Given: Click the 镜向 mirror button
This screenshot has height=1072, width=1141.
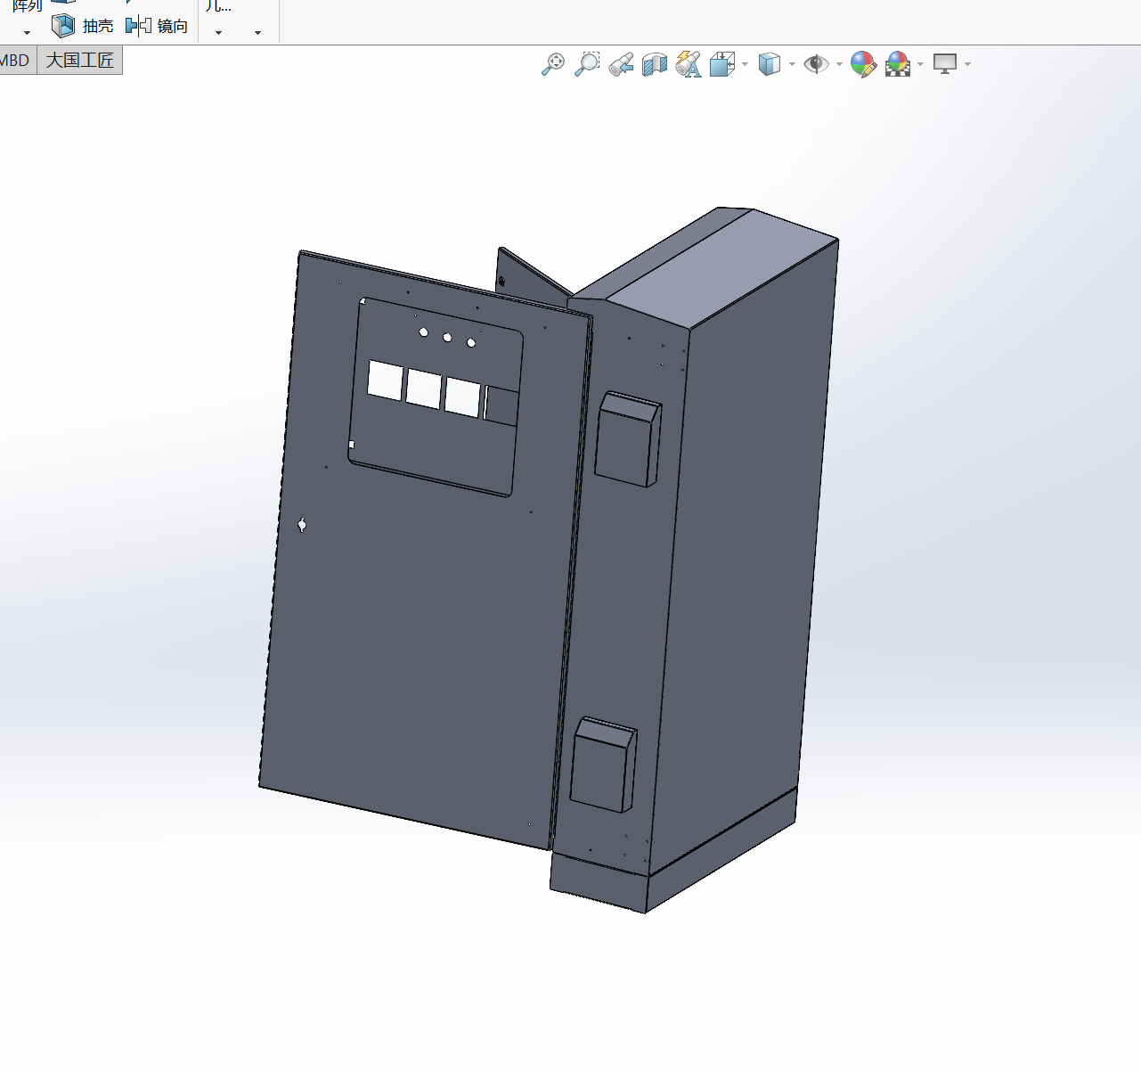Looking at the screenshot, I should point(157,26).
